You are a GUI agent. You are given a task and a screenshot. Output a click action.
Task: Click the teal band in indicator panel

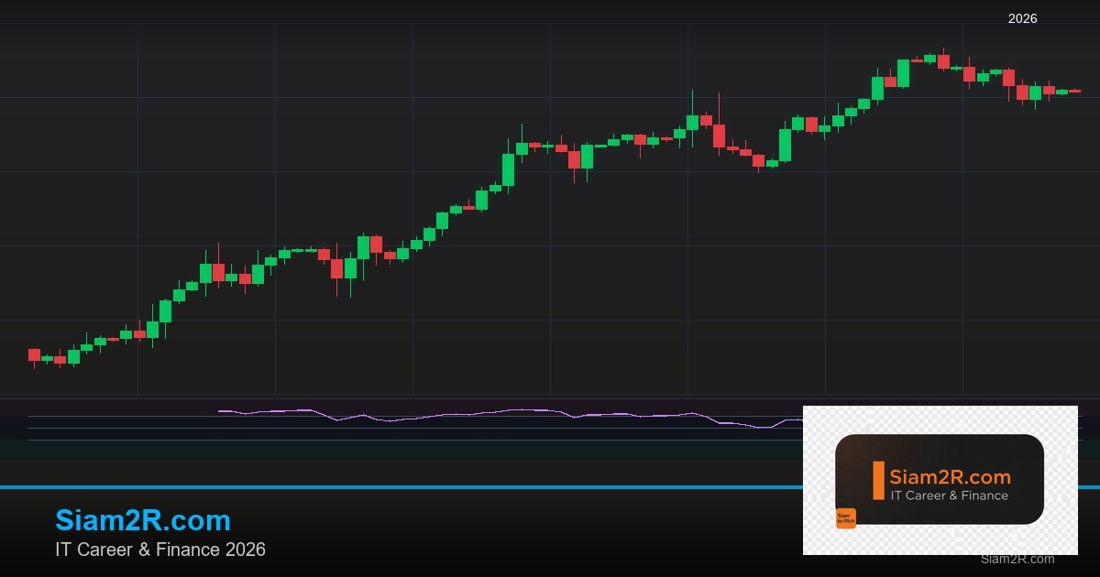(367, 449)
